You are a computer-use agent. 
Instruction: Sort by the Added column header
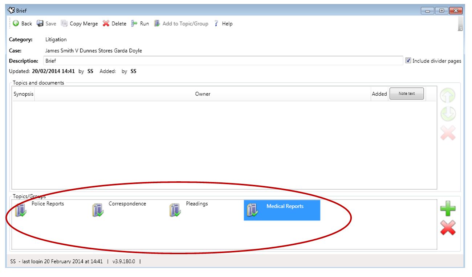[379, 94]
